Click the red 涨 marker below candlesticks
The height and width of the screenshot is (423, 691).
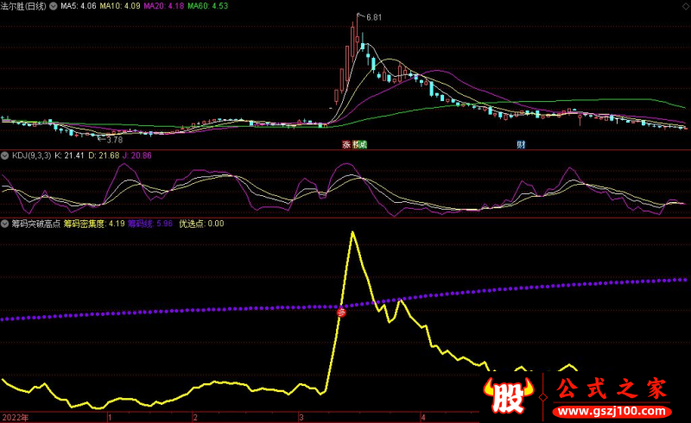pos(346,144)
